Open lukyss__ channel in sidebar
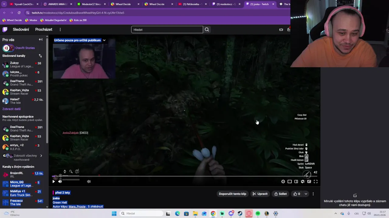 (24, 74)
